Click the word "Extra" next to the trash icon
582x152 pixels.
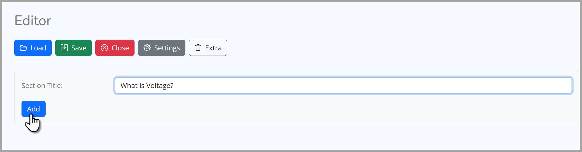213,48
